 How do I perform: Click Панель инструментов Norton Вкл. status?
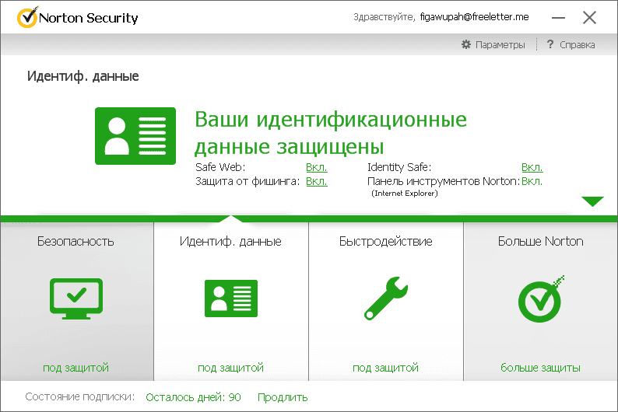pos(532,181)
